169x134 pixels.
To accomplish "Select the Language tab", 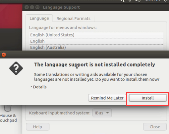I will [x=39, y=18].
